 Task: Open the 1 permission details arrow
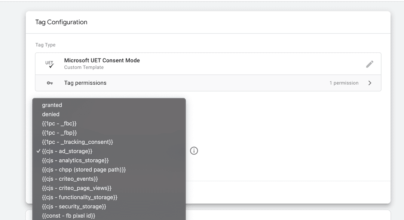coord(344,82)
